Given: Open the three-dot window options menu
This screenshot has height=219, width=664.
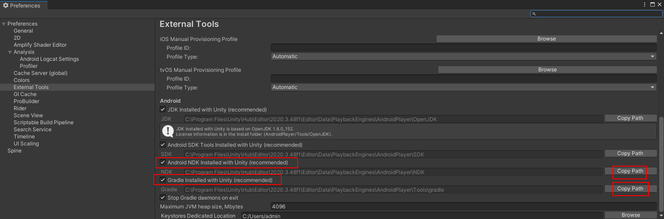Looking at the screenshot, I should (x=645, y=4).
